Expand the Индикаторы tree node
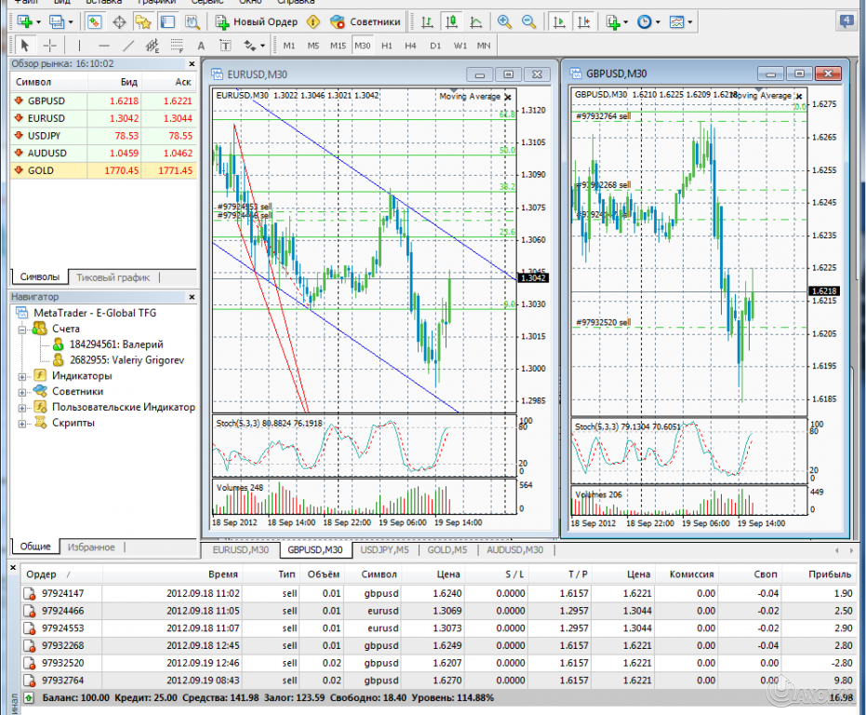The height and width of the screenshot is (715, 866). point(20,376)
